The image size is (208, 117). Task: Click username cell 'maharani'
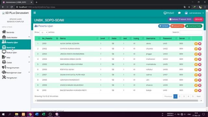coord(150,59)
